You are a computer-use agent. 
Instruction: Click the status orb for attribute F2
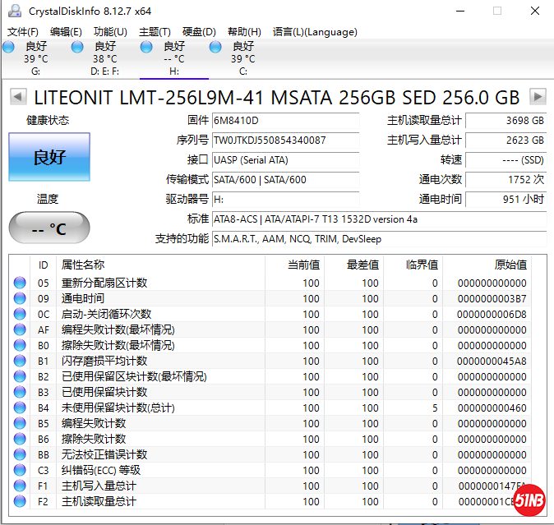coord(20,502)
